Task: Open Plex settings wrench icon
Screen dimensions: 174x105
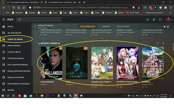Action: 154,19
